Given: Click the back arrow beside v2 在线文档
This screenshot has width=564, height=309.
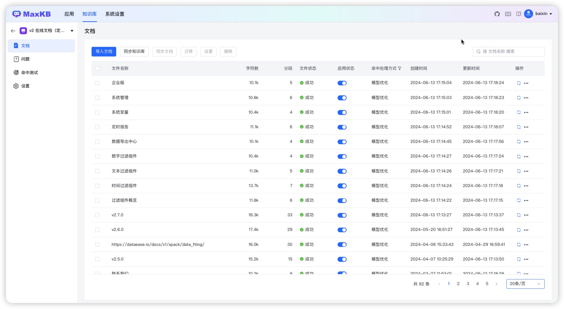Looking at the screenshot, I should coord(13,31).
